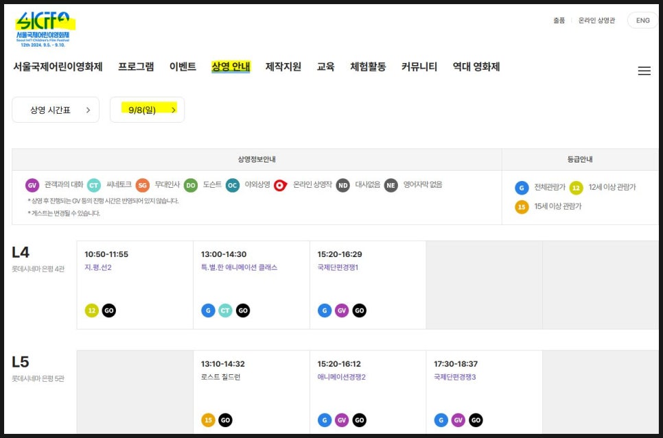Click DO legend icon for 도슨트
Screen dimensions: 663x438
(x=191, y=185)
